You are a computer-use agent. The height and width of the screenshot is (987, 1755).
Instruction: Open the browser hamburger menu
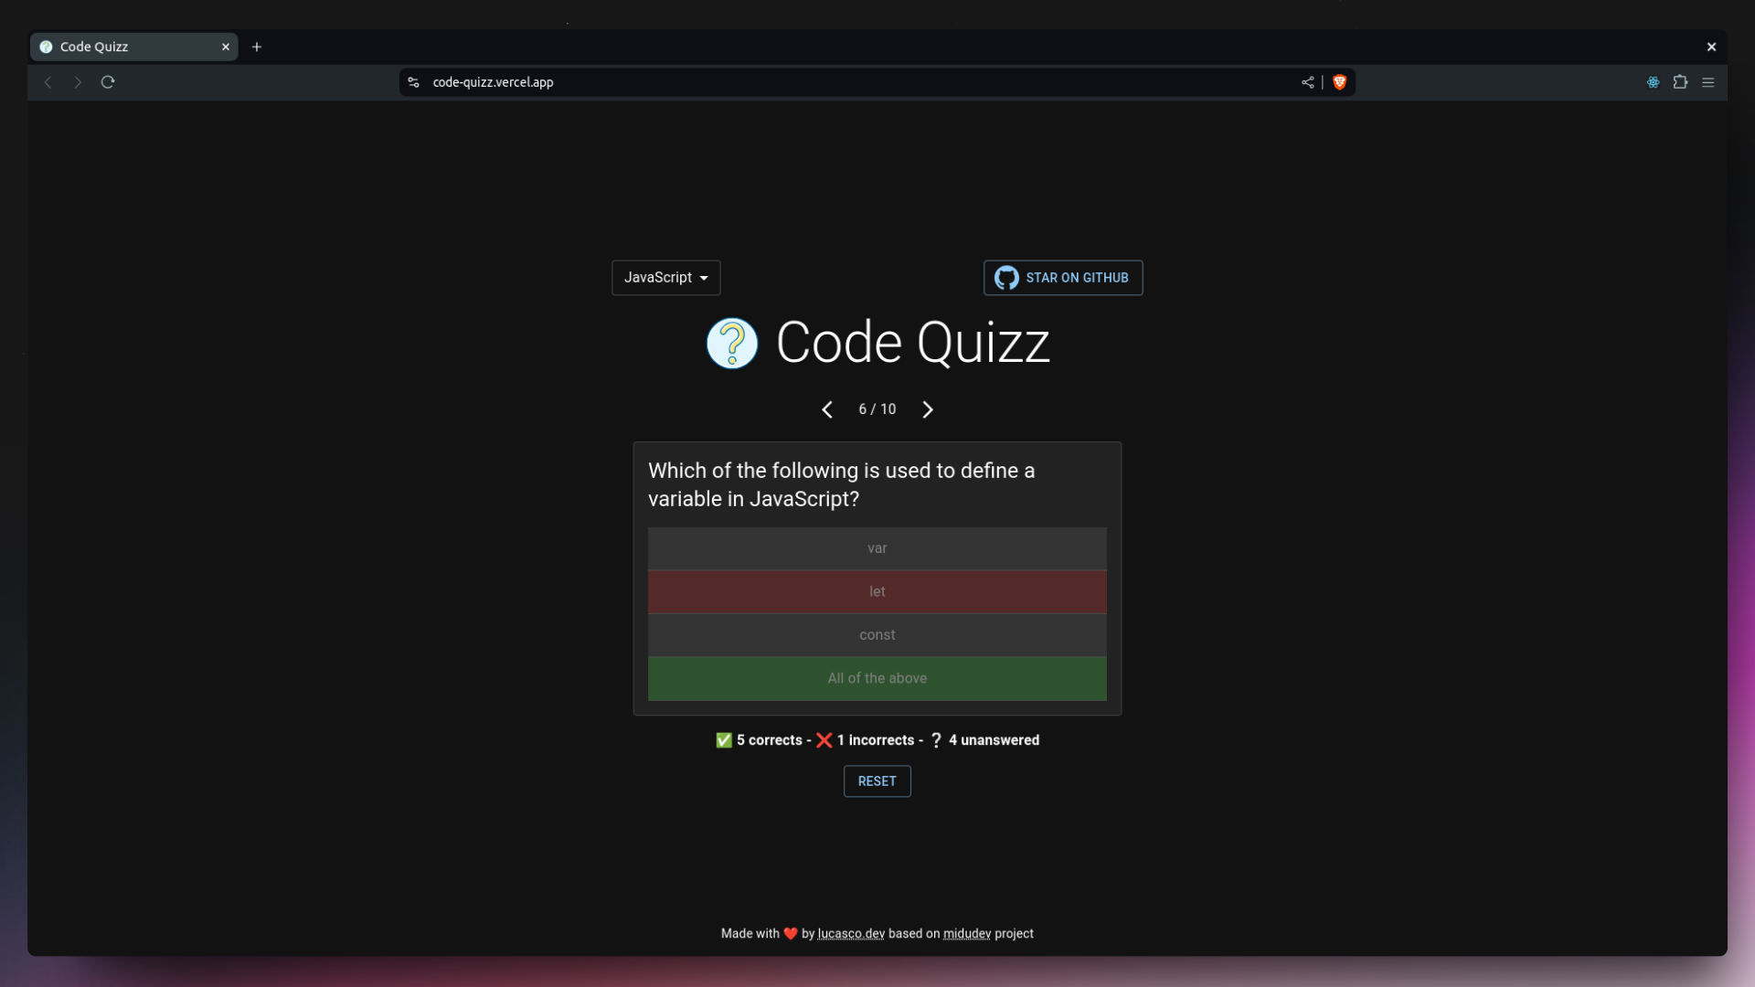click(1708, 82)
